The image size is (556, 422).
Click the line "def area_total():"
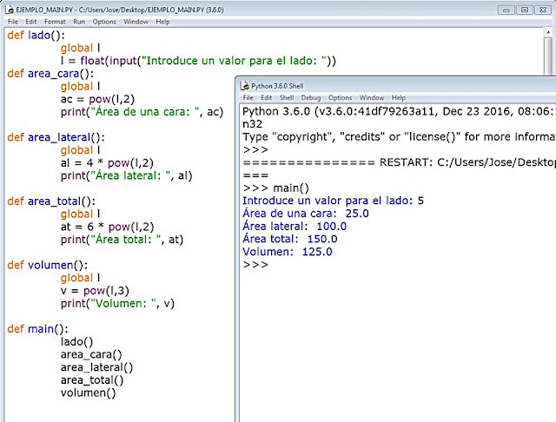click(51, 201)
